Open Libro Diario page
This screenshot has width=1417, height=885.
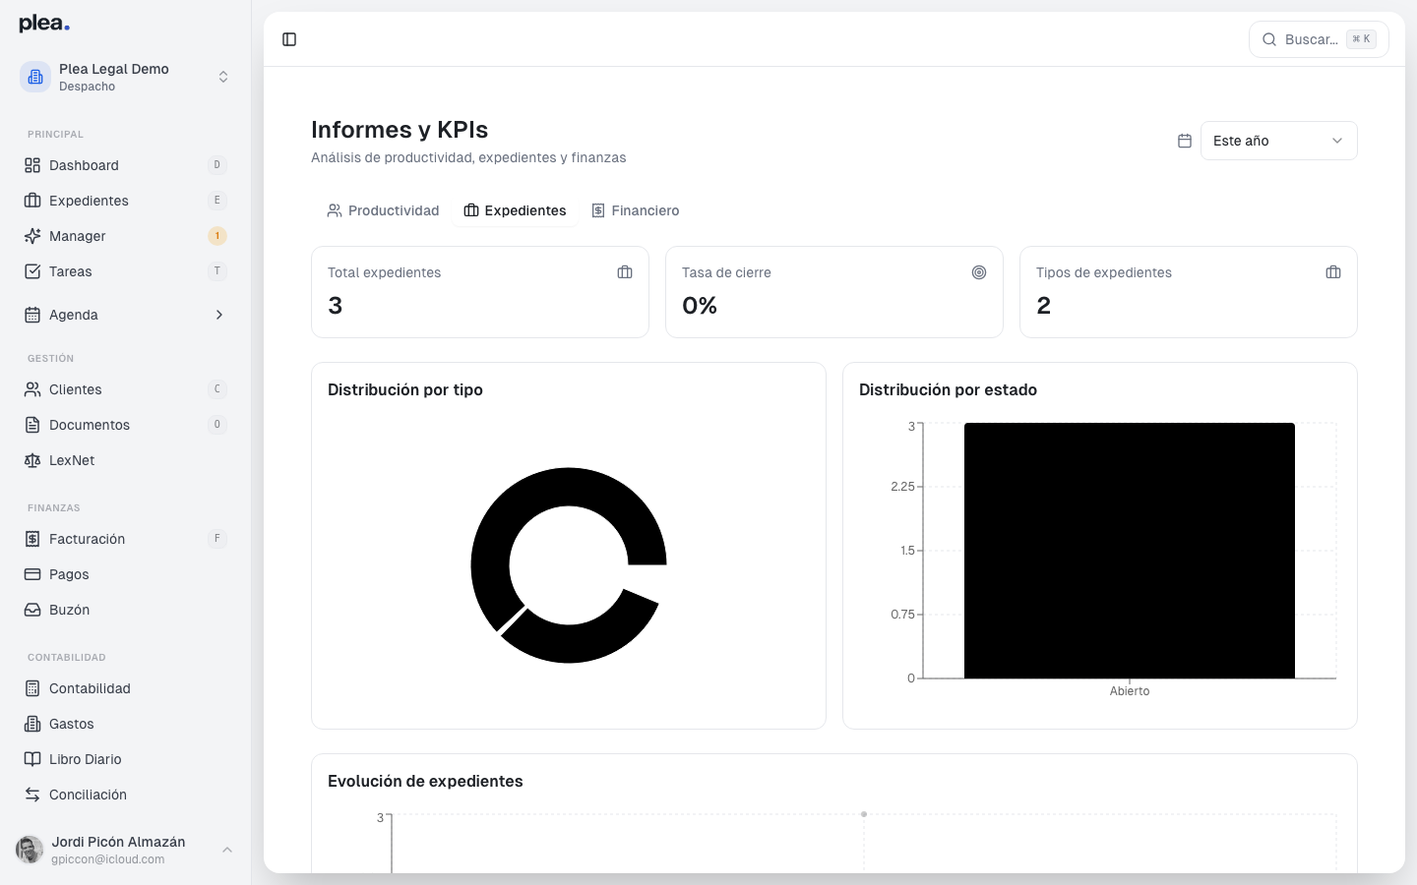click(x=126, y=759)
